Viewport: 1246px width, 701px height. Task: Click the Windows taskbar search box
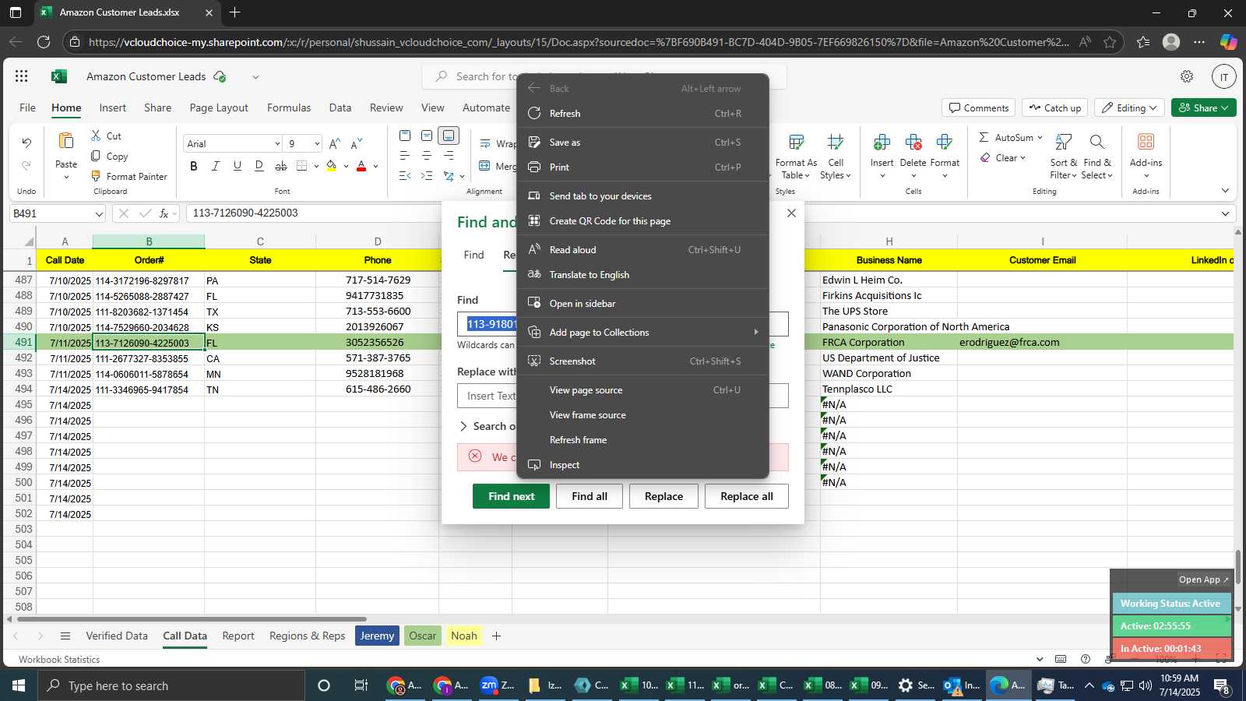171,685
